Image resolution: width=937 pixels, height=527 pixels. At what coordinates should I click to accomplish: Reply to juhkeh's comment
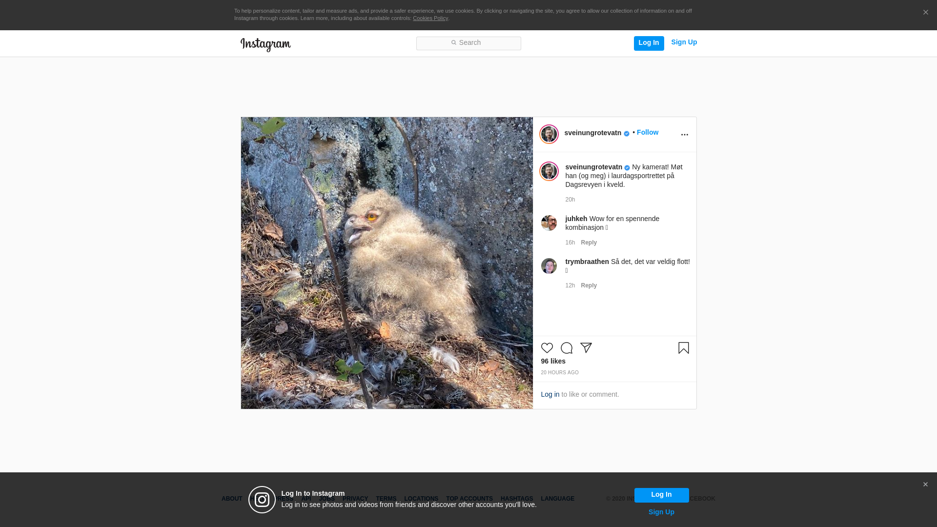click(x=589, y=243)
